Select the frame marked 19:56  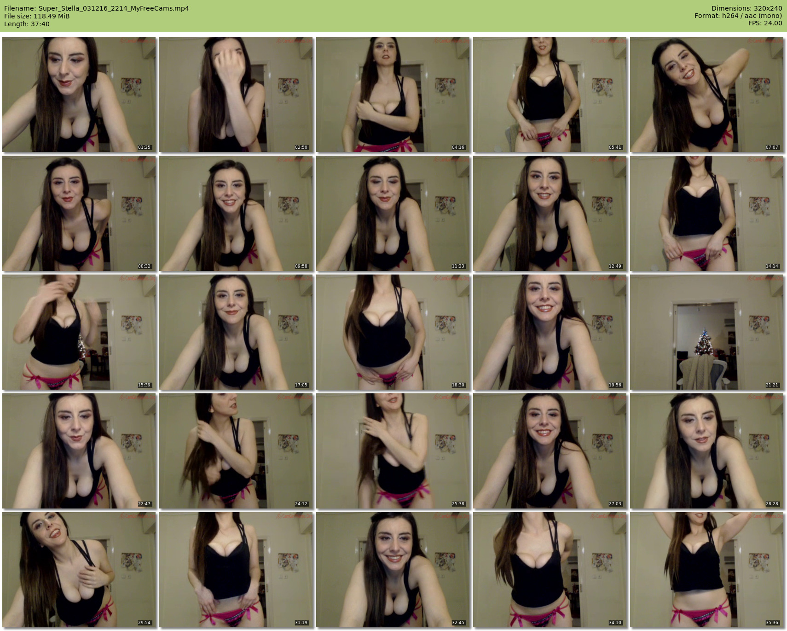coord(550,332)
